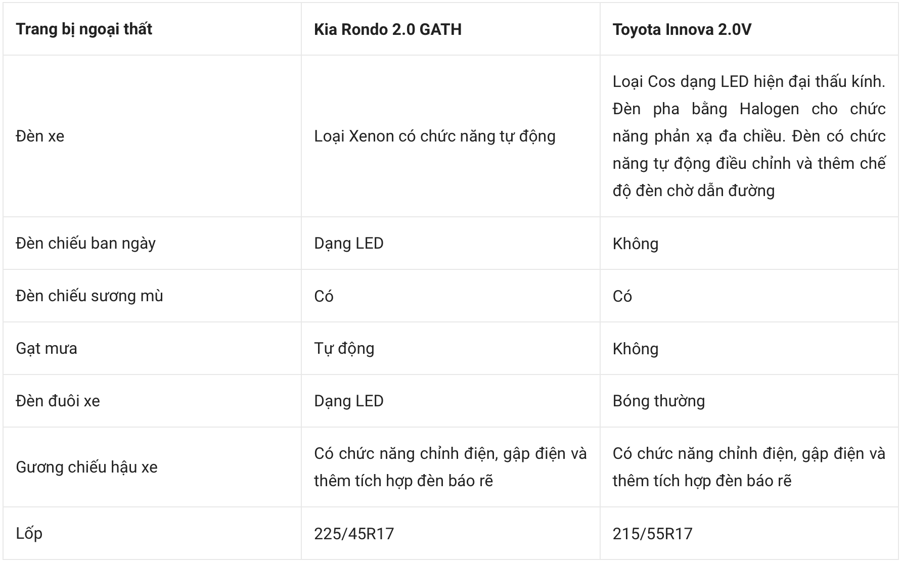902x563 pixels.
Task: Select the 'Gạt mưa' row label
Action: (x=47, y=349)
